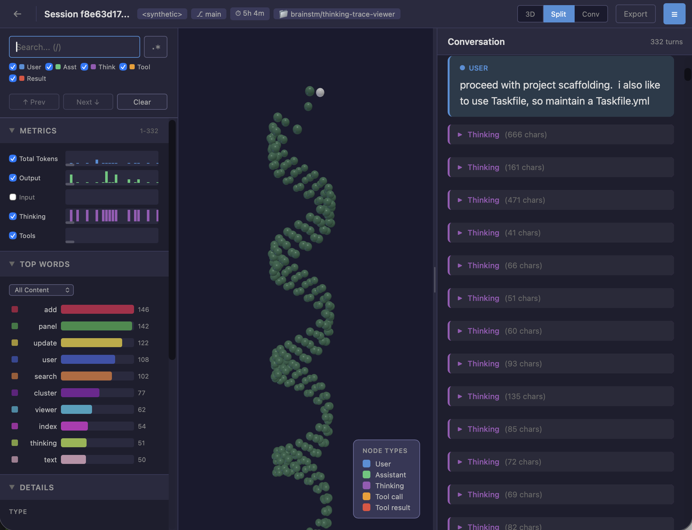Open the hamburger menu at top right
The width and height of the screenshot is (692, 530).
coord(674,14)
